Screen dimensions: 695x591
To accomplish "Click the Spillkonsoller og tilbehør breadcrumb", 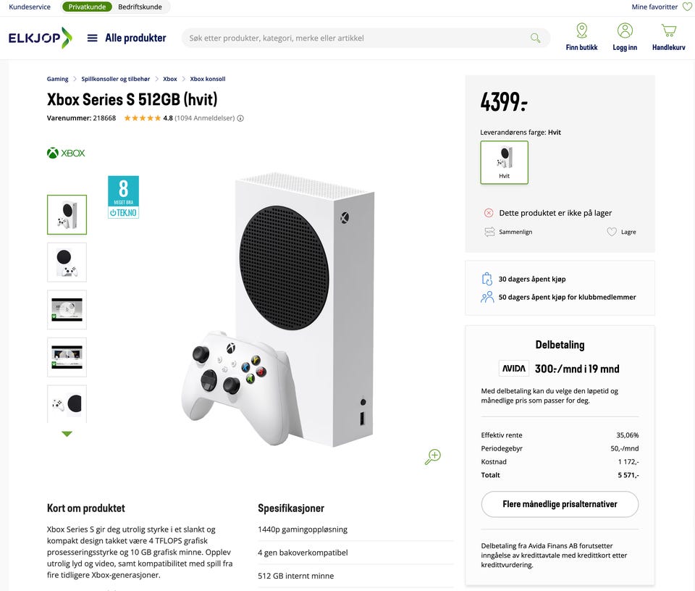I will coord(116,79).
